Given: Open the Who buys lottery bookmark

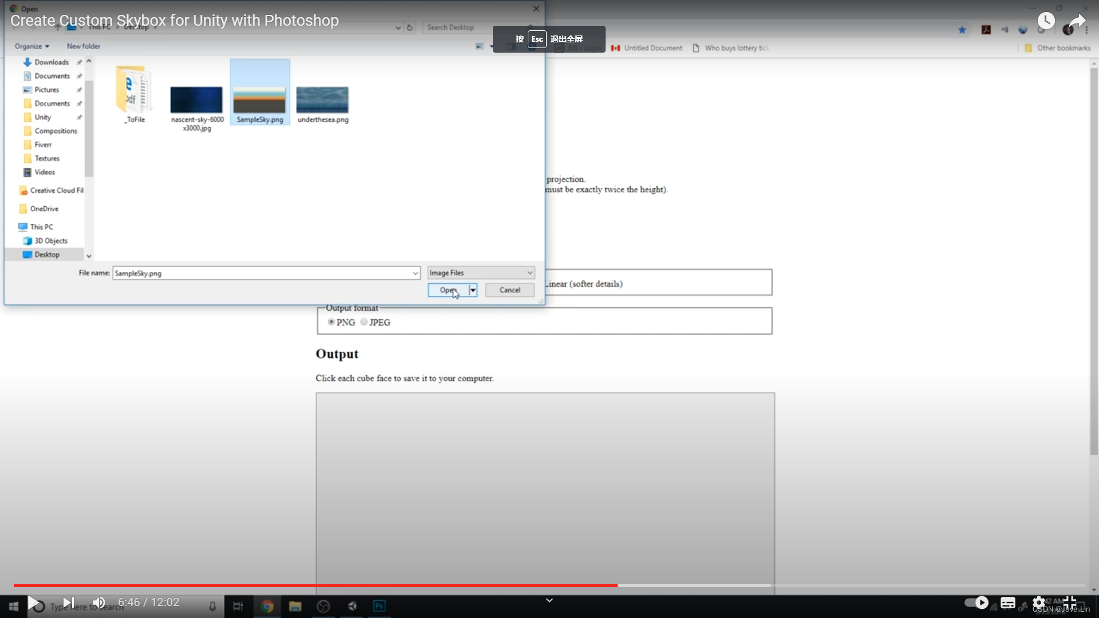Looking at the screenshot, I should coord(730,48).
